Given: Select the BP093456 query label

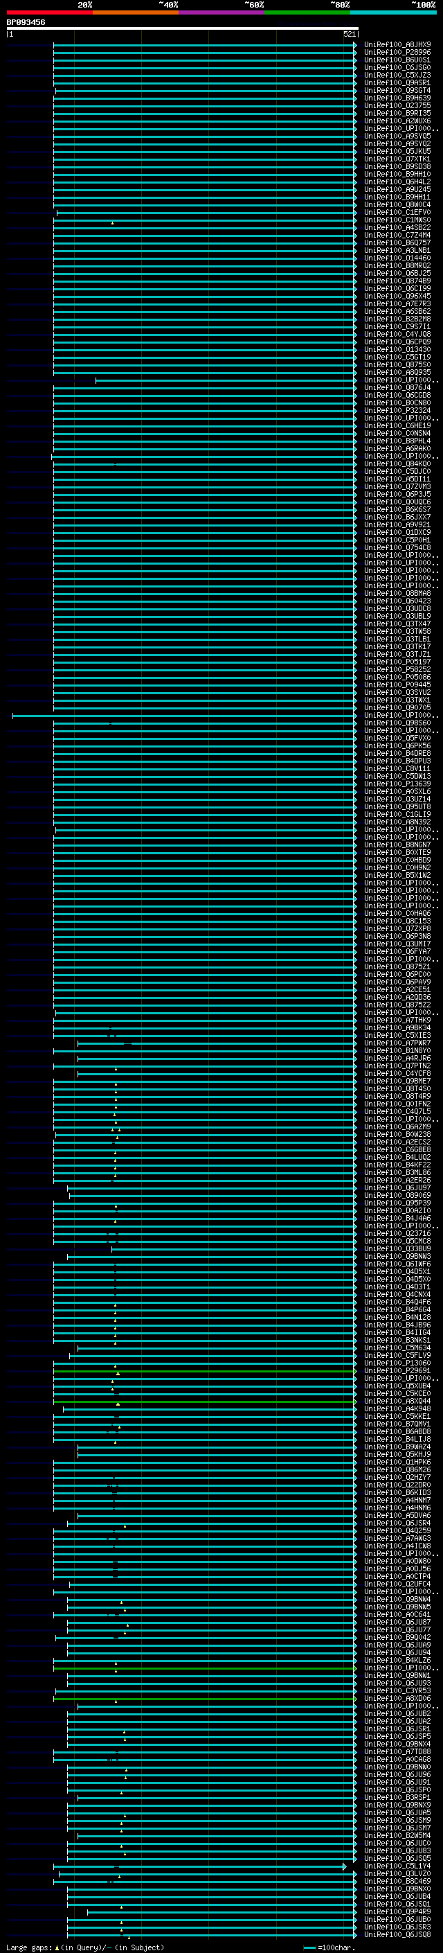Looking at the screenshot, I should (x=26, y=22).
